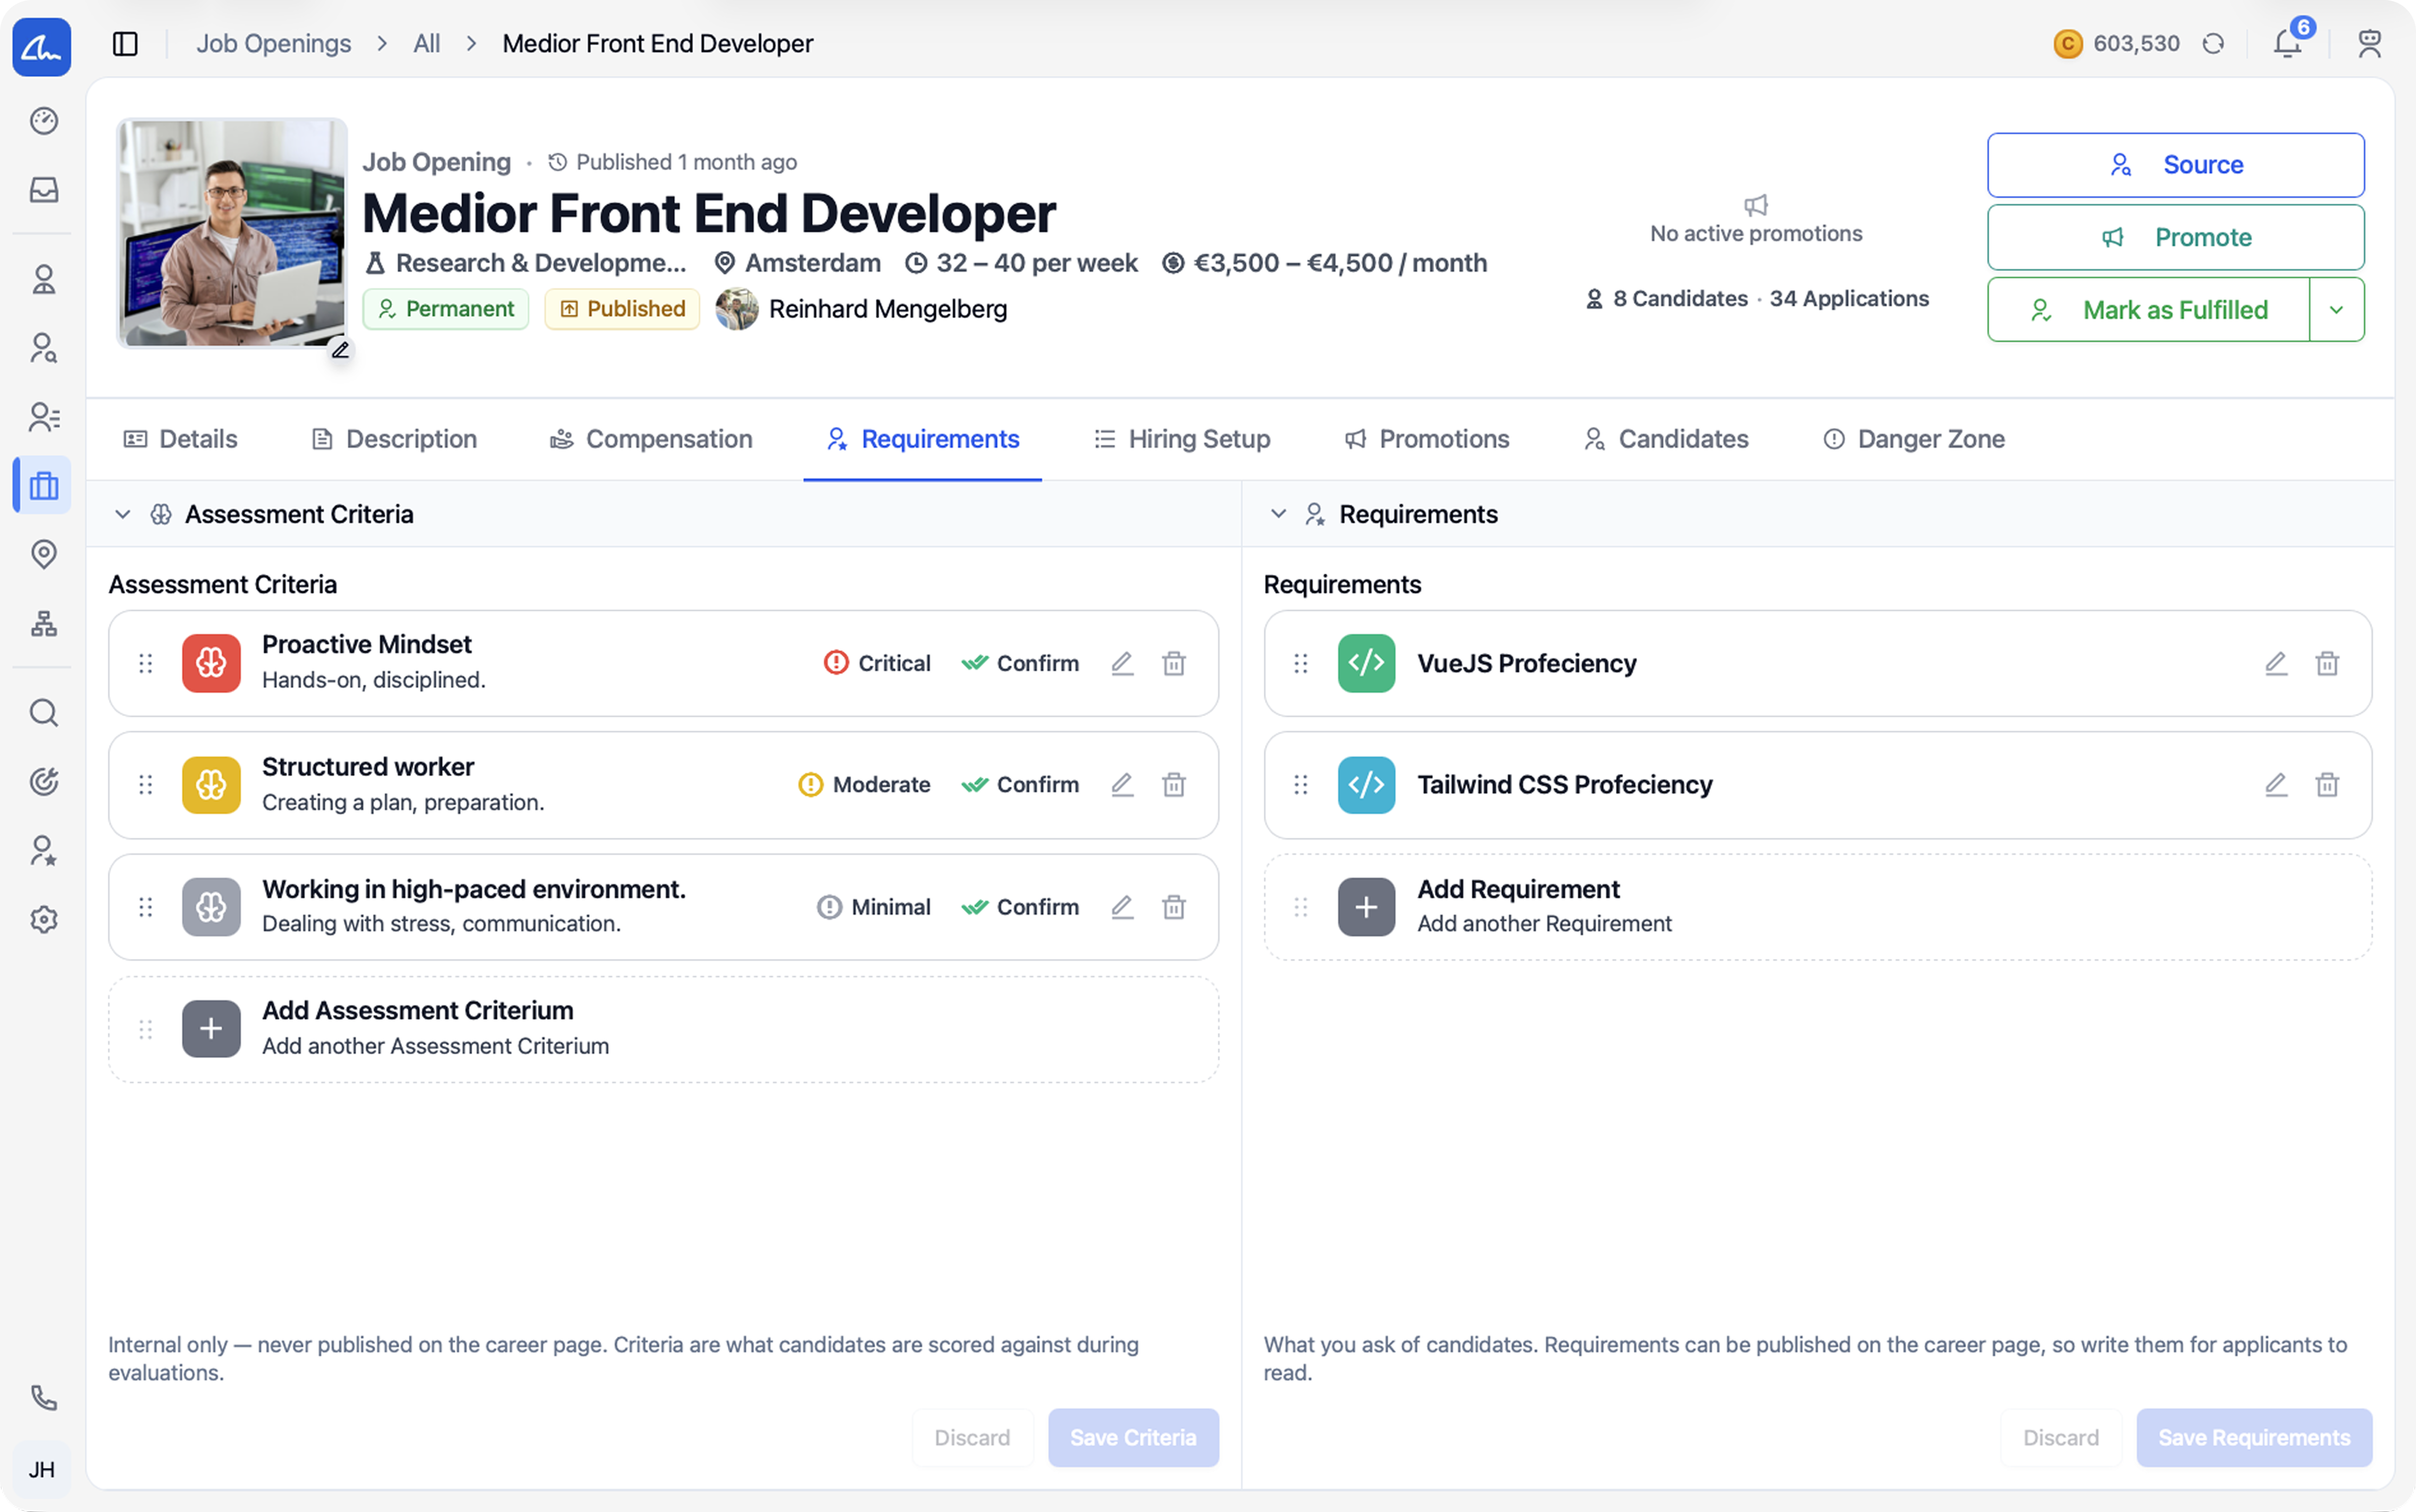
Task: Edit the Proactive Mindset criterium
Action: pyautogui.click(x=1123, y=664)
